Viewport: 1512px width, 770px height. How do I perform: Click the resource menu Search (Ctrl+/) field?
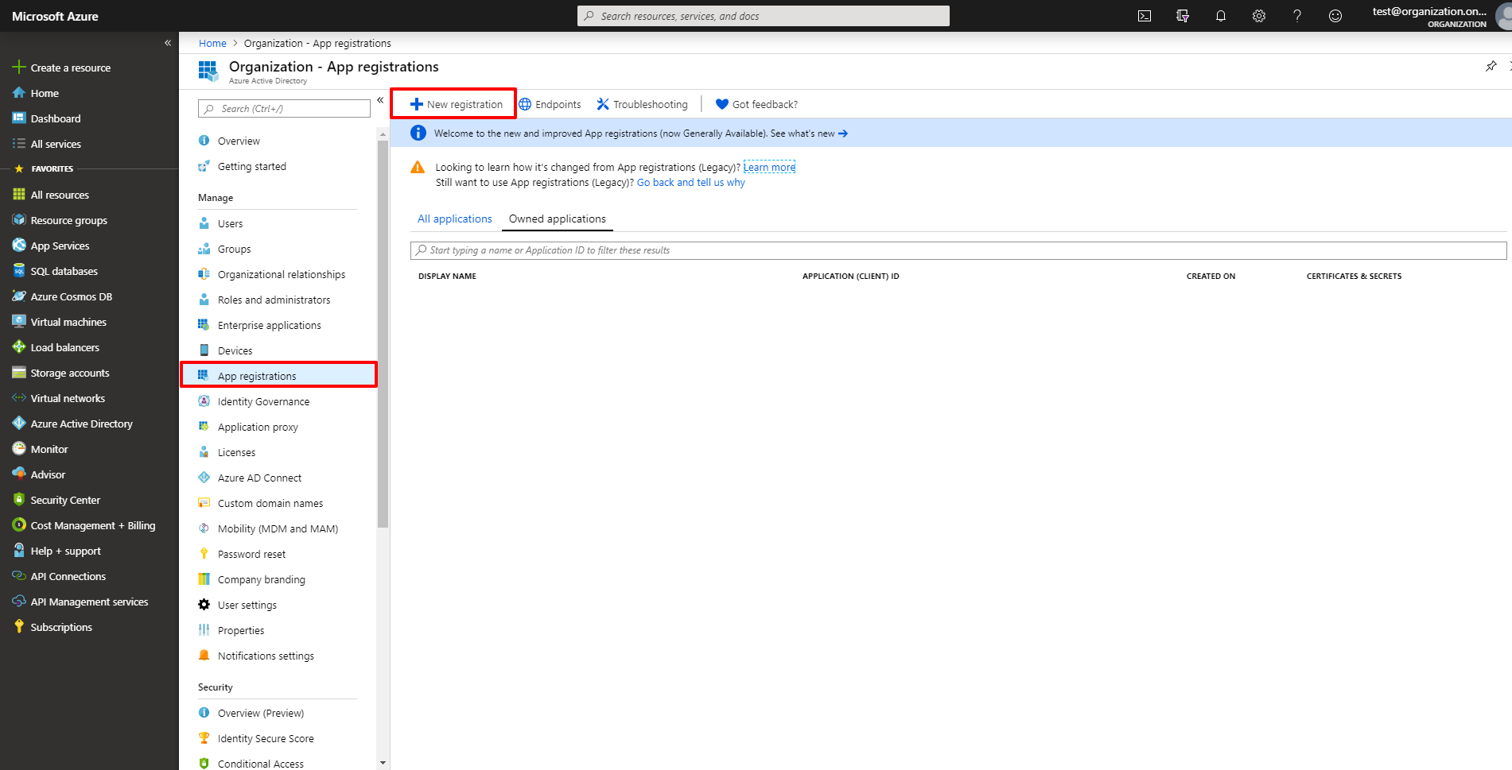[x=285, y=108]
